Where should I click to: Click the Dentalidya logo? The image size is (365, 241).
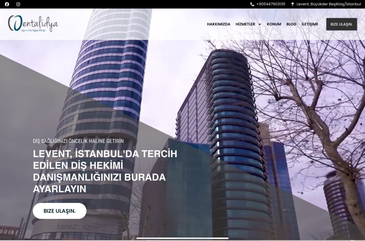[x=33, y=24]
